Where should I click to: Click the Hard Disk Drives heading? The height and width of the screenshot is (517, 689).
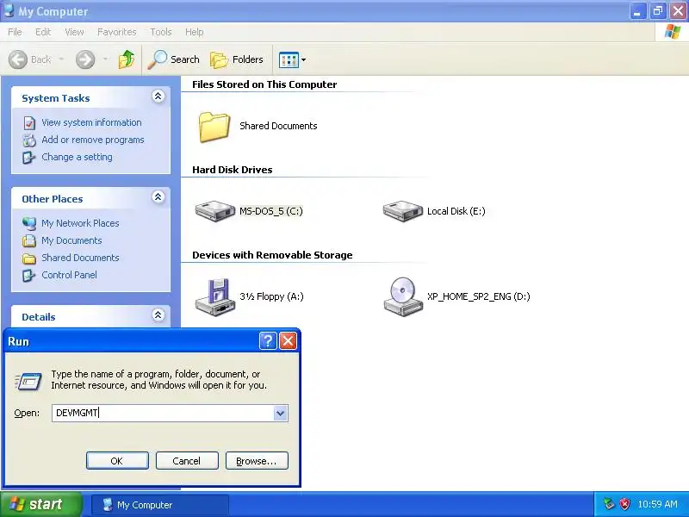pyautogui.click(x=233, y=170)
